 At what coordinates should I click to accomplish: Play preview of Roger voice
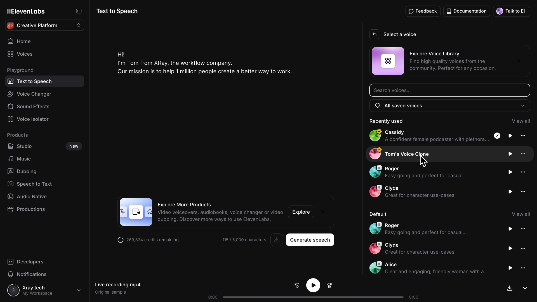click(510, 172)
